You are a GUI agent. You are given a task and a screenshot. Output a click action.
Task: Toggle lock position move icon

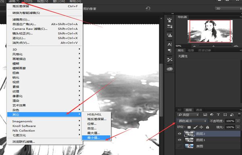(201, 127)
